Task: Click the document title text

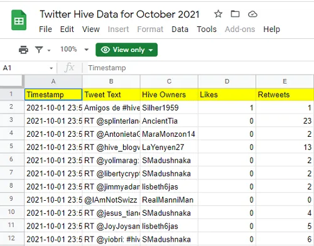Action: 119,14
